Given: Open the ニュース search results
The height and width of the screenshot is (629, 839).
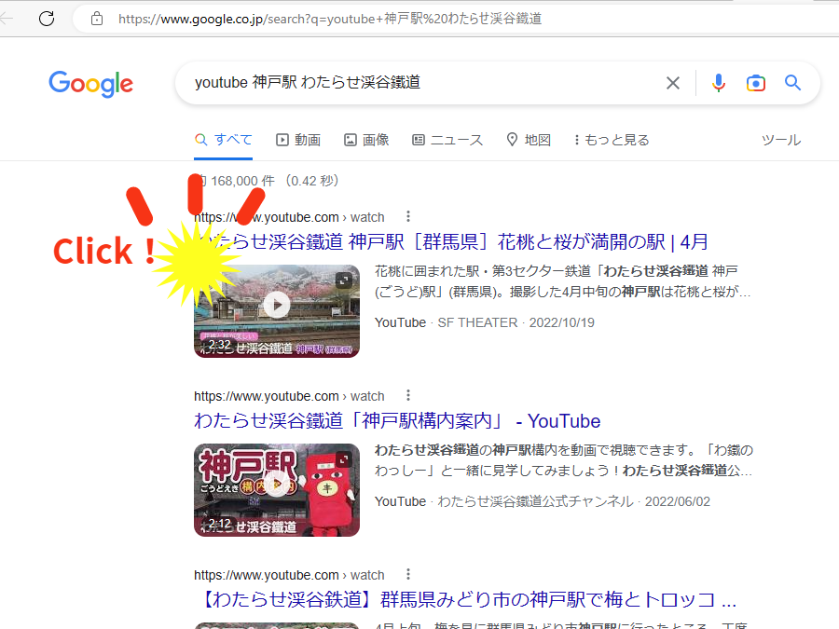Looking at the screenshot, I should [452, 139].
